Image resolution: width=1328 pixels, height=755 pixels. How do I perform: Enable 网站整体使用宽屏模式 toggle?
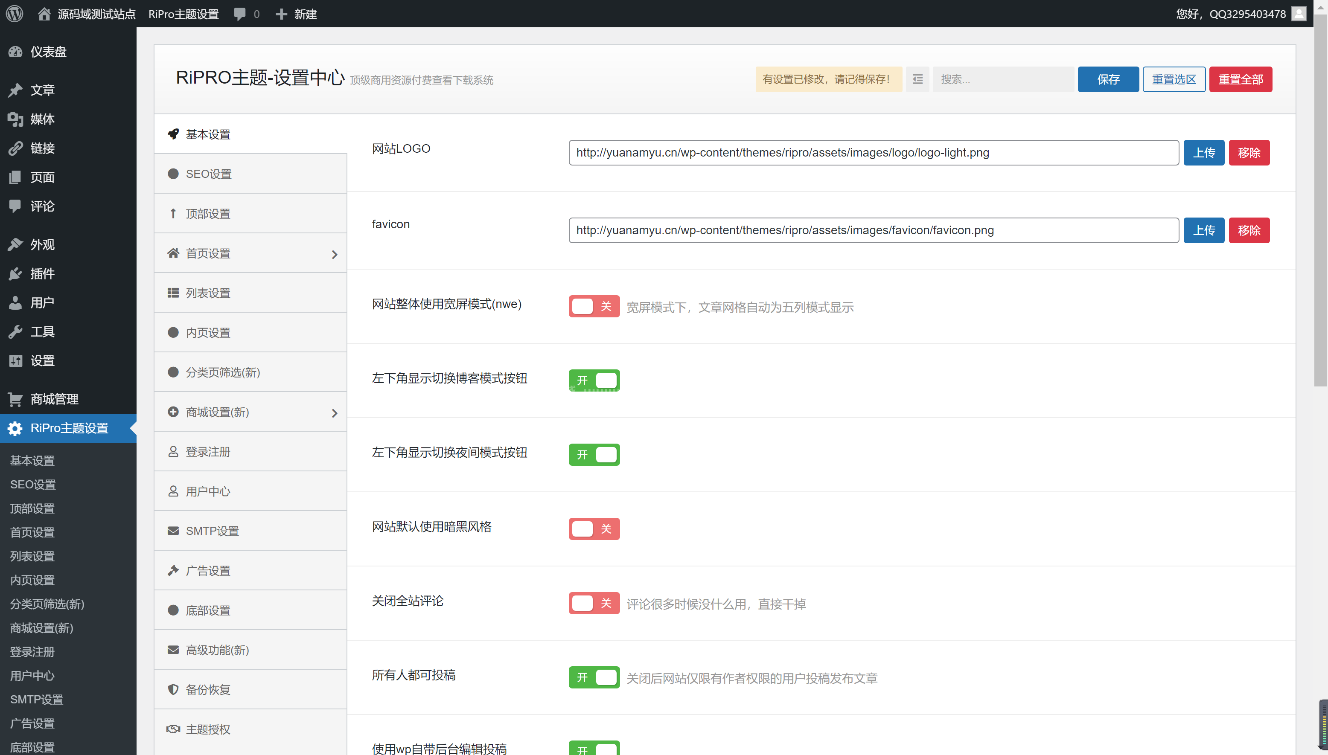click(594, 306)
